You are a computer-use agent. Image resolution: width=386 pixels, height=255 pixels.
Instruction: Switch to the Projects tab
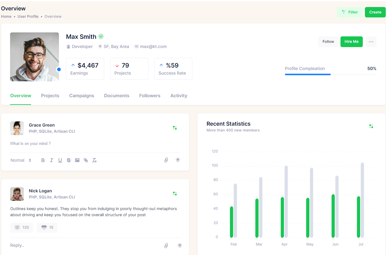coord(50,96)
